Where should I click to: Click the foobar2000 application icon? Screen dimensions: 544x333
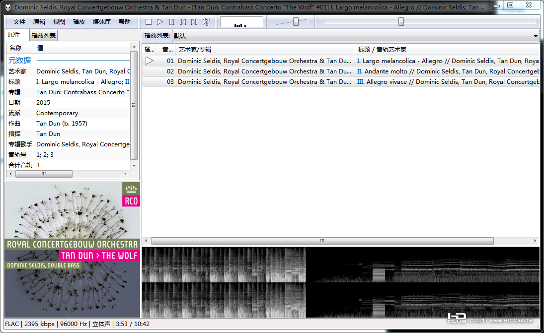click(7, 7)
